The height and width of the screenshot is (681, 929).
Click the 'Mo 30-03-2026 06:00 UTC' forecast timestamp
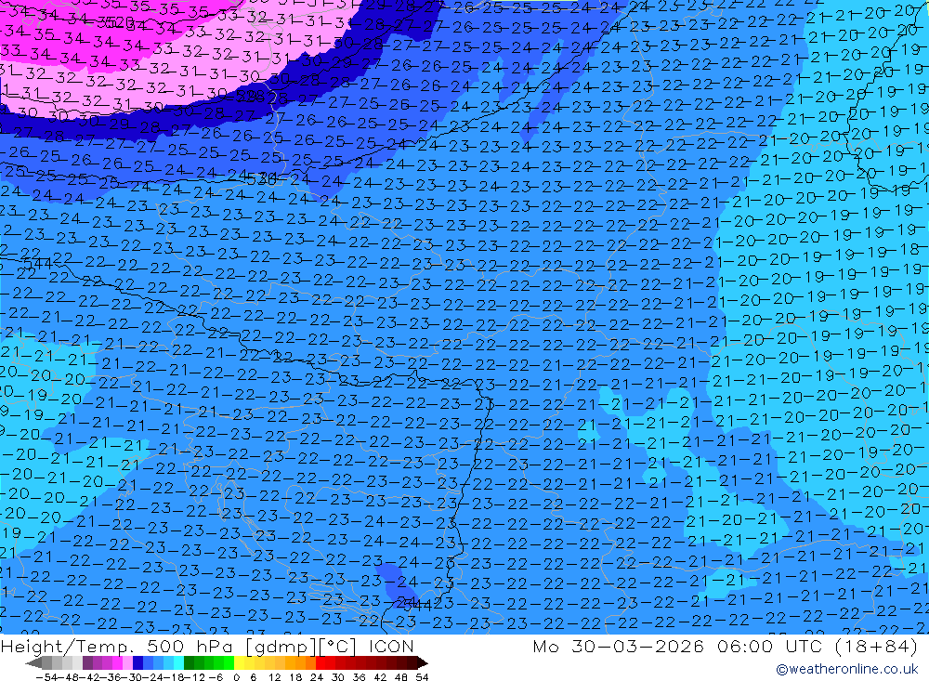tap(677, 646)
